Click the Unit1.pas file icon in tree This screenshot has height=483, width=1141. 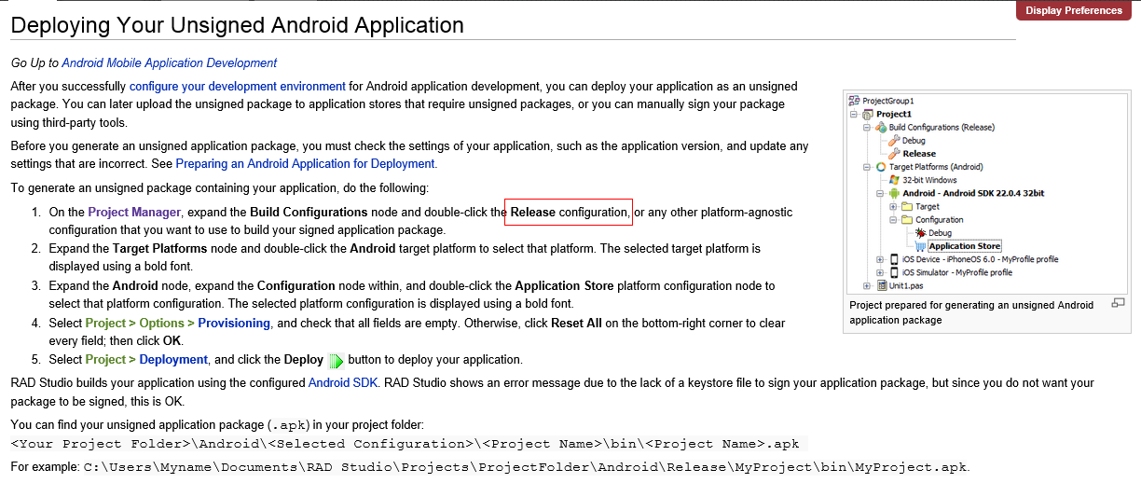click(882, 285)
